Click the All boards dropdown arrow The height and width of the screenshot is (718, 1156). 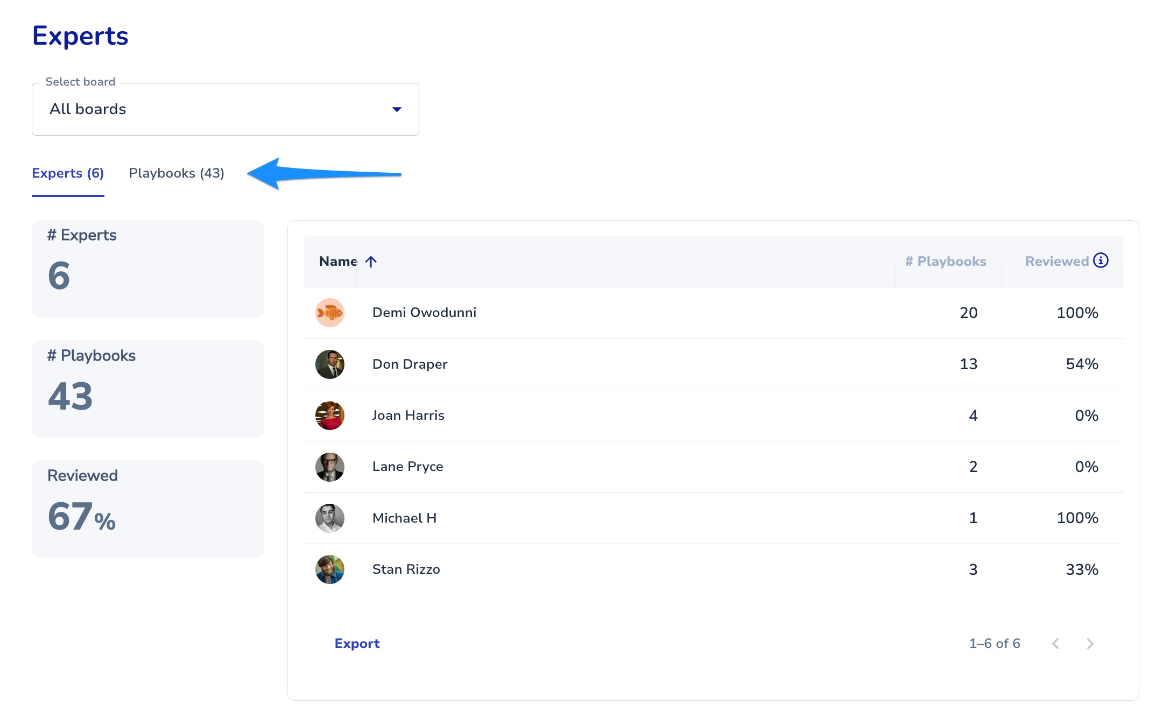click(397, 109)
